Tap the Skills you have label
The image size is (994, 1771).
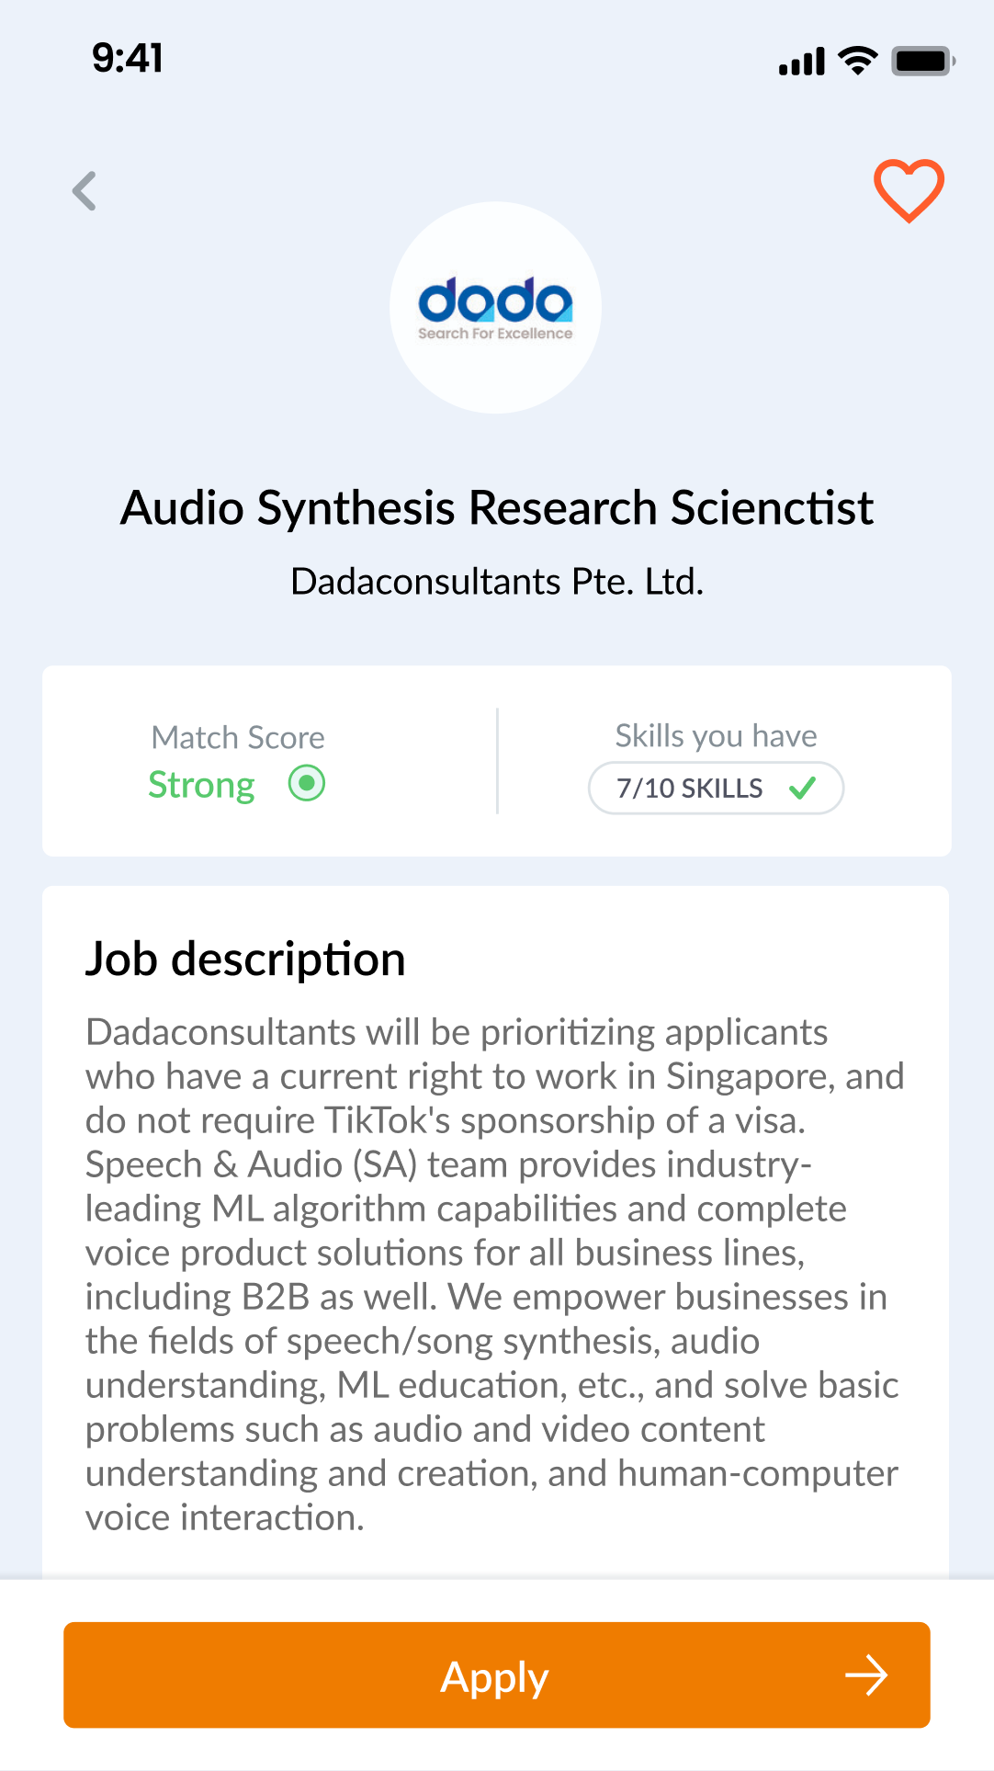(x=716, y=735)
